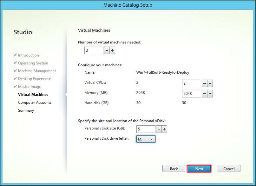Decrease number of virtual machines needed
256x186 pixels.
tap(107, 50)
